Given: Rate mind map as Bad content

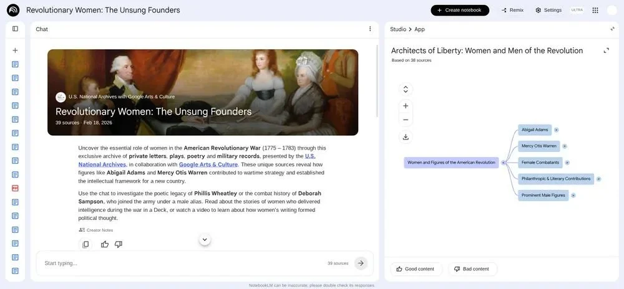Looking at the screenshot, I should pos(472,268).
